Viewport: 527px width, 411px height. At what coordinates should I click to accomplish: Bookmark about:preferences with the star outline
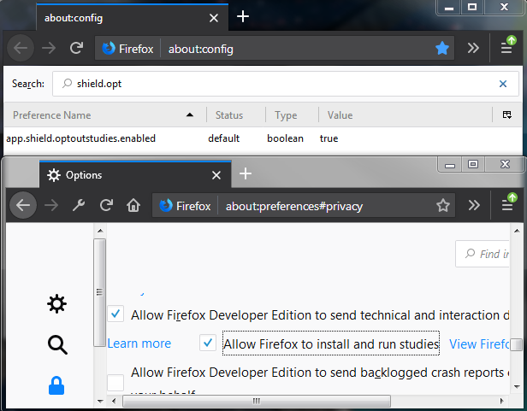click(x=442, y=205)
